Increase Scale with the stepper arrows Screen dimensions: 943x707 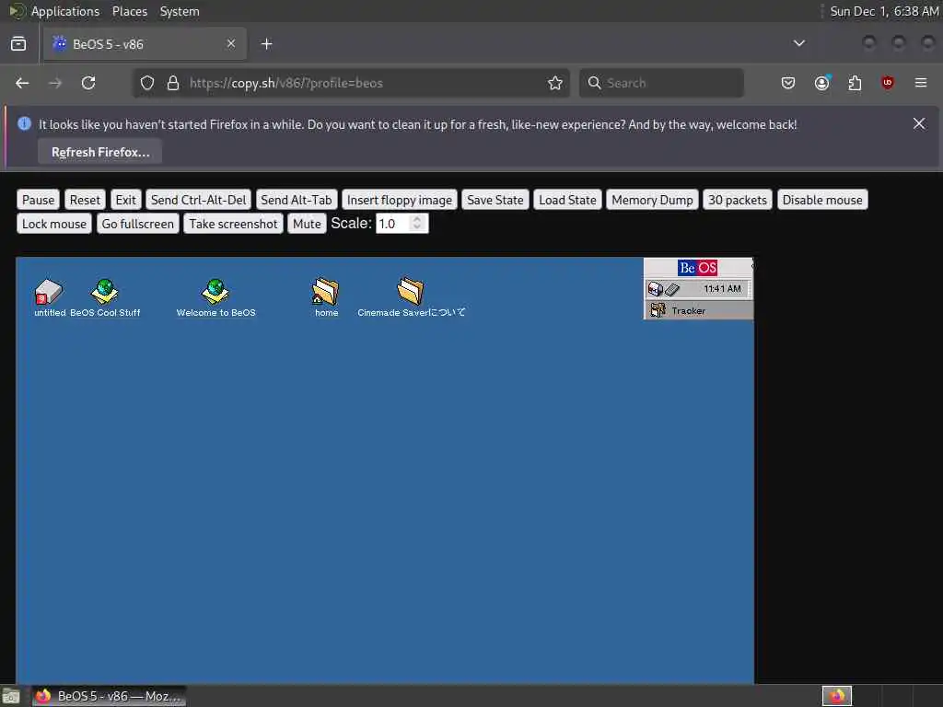click(417, 219)
